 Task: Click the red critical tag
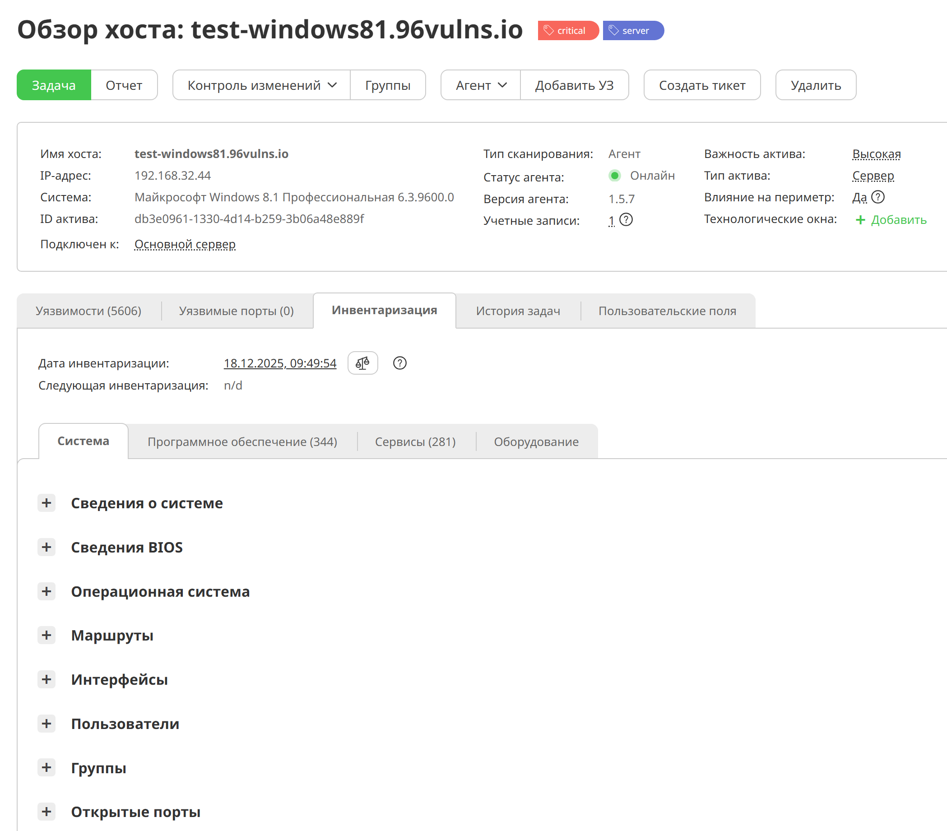[567, 31]
